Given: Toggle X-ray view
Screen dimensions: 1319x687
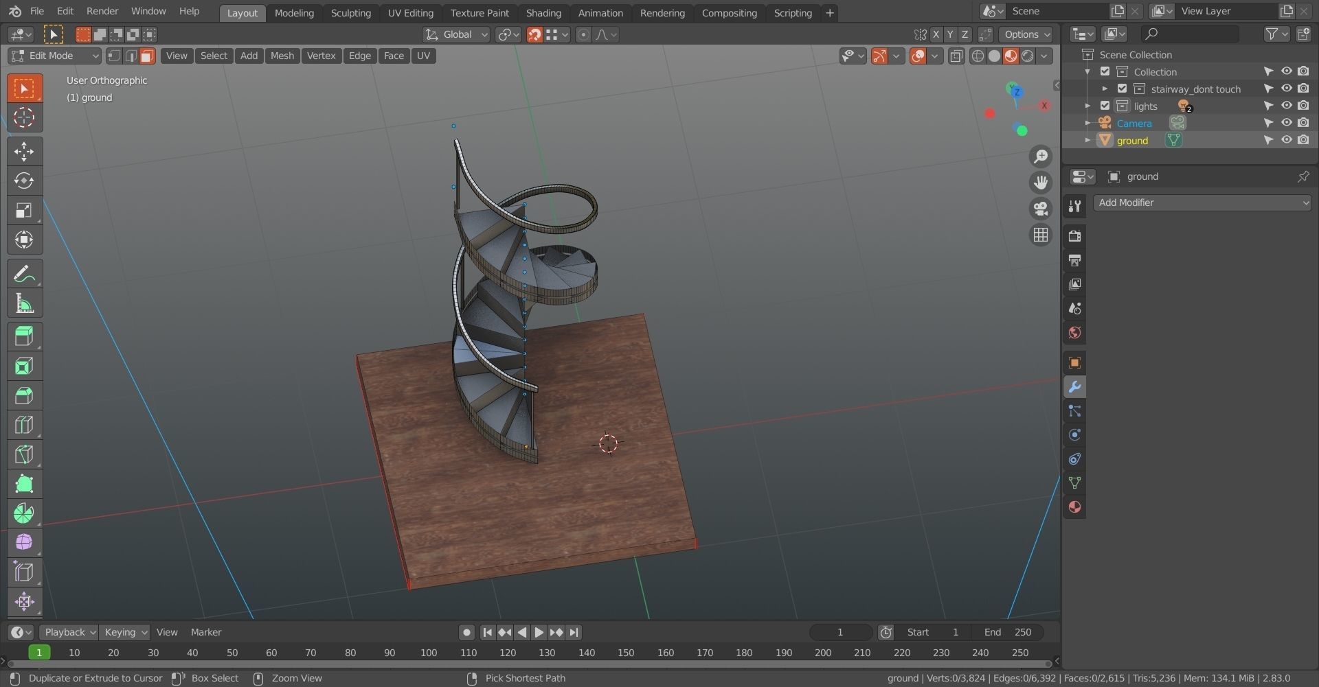Looking at the screenshot, I should point(956,56).
